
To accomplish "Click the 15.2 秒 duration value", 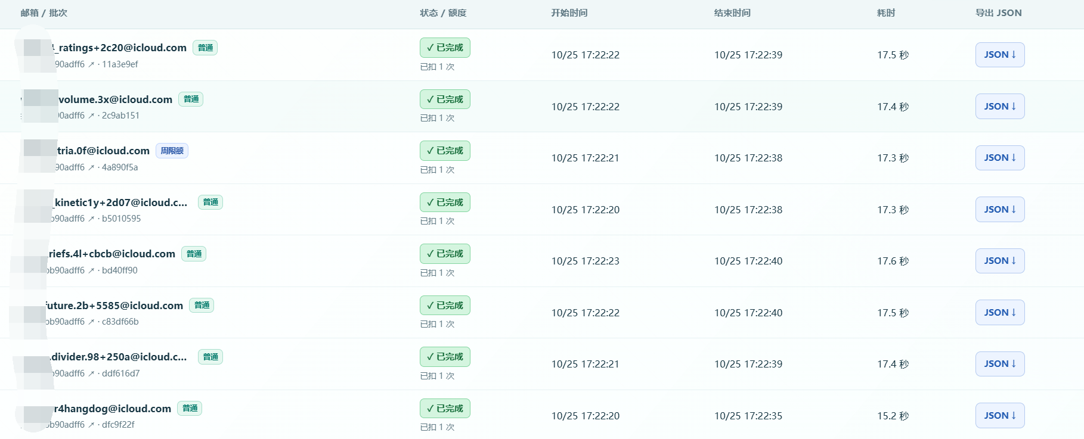I will [893, 416].
